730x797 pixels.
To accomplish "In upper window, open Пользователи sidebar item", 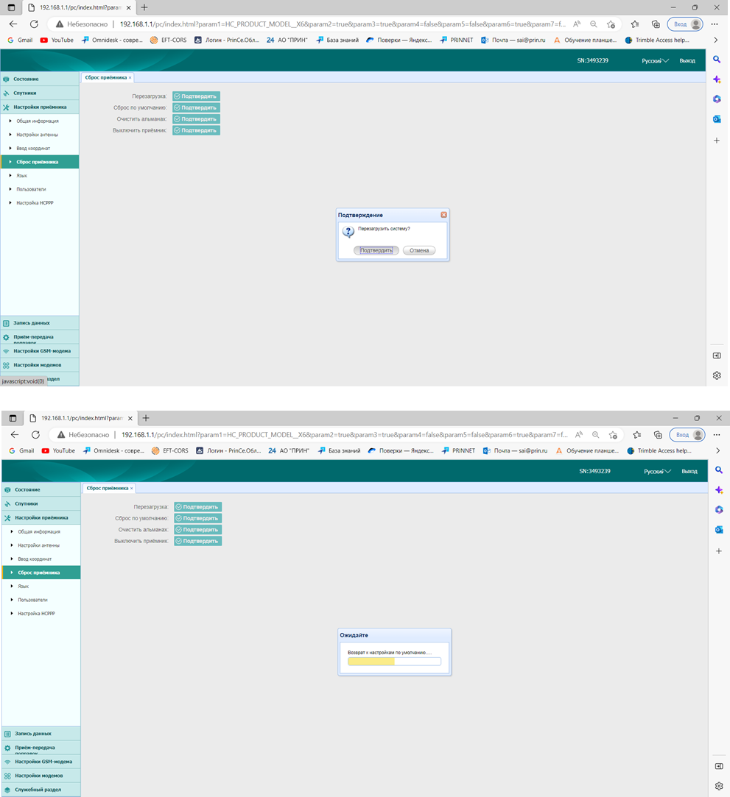I will [x=31, y=189].
